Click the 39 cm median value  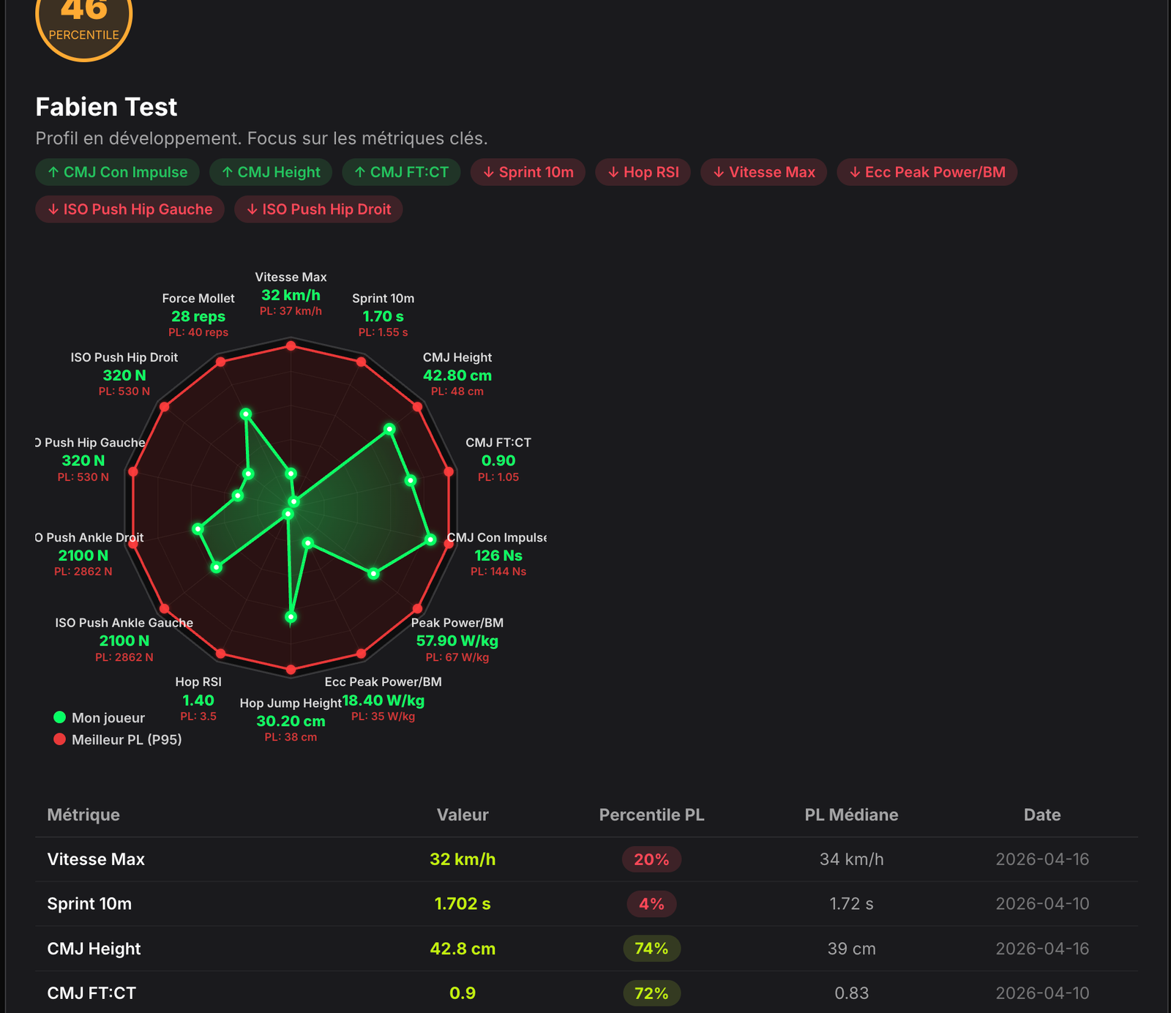(x=851, y=949)
